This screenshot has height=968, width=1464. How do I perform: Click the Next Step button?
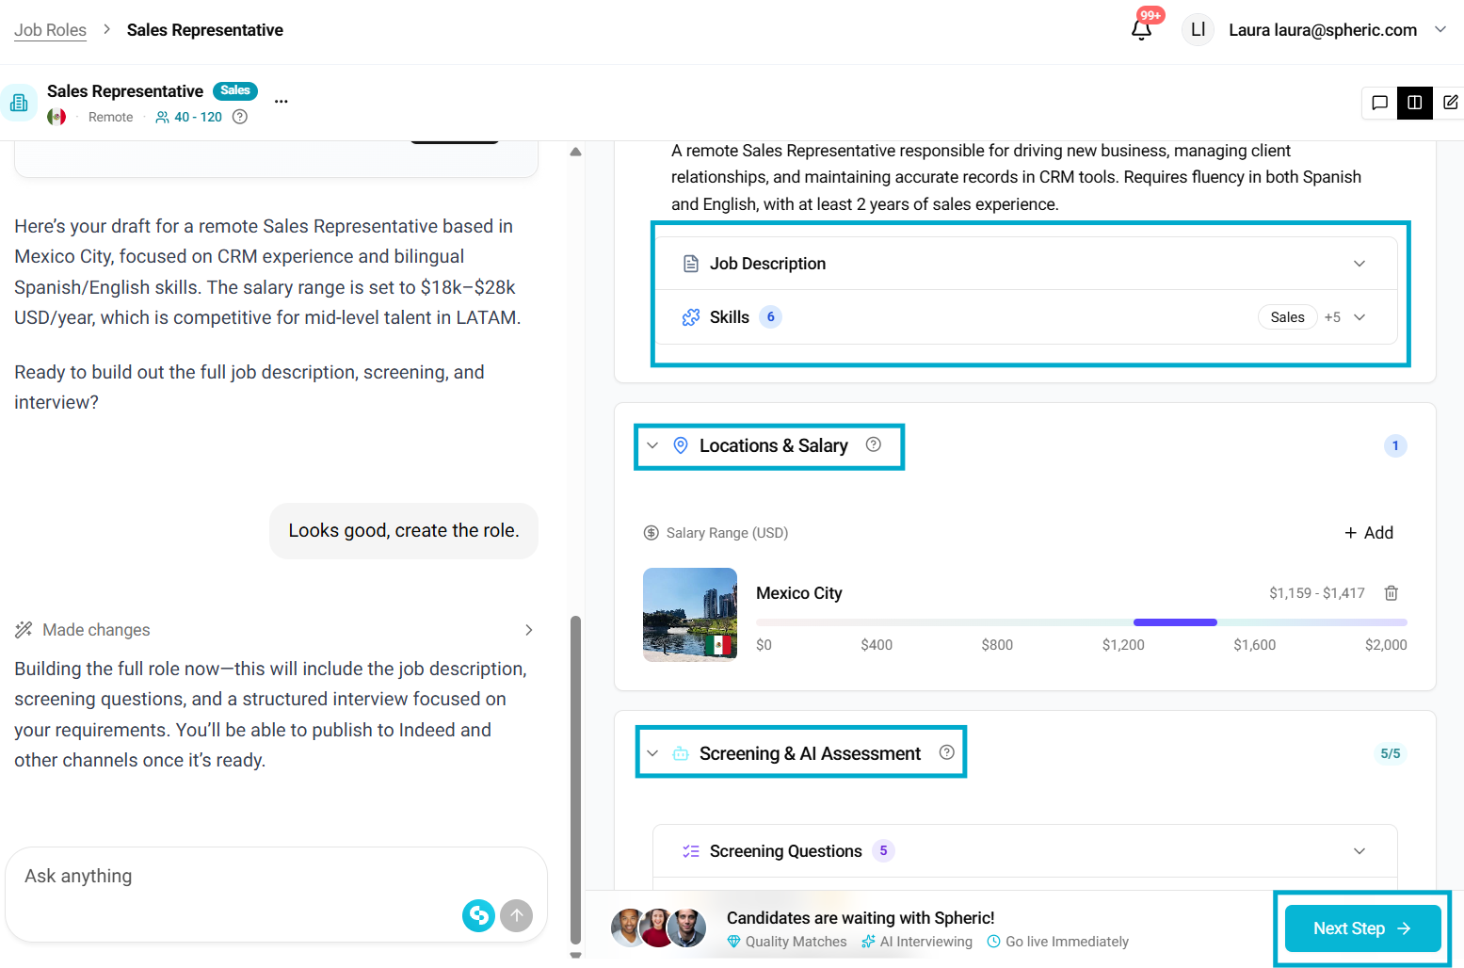point(1362,928)
